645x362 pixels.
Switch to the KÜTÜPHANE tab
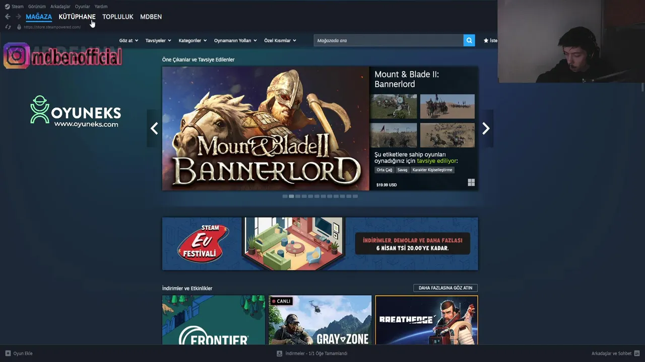[77, 17]
